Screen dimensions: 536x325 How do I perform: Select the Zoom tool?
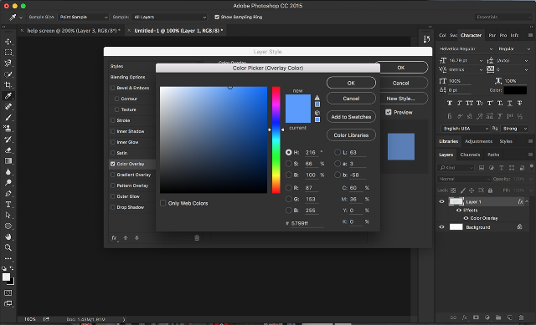(x=8, y=247)
